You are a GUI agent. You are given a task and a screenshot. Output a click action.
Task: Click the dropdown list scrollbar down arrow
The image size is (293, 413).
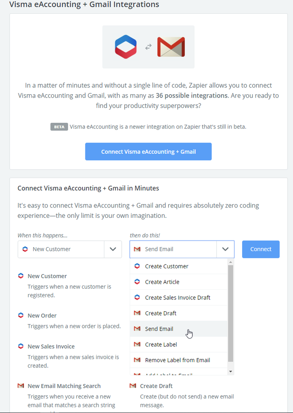click(231, 372)
